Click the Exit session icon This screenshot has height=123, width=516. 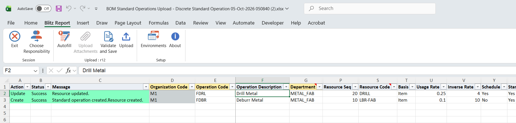tap(15, 37)
